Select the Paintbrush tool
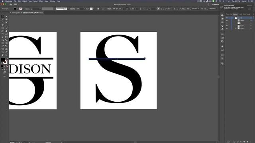 click(6, 28)
